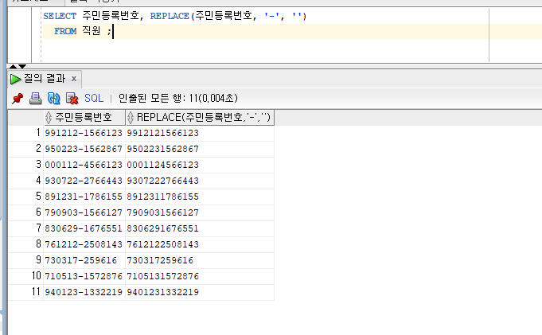Select row number 11 in results grid
Viewport: 542px width, 335px height.
coord(26,292)
